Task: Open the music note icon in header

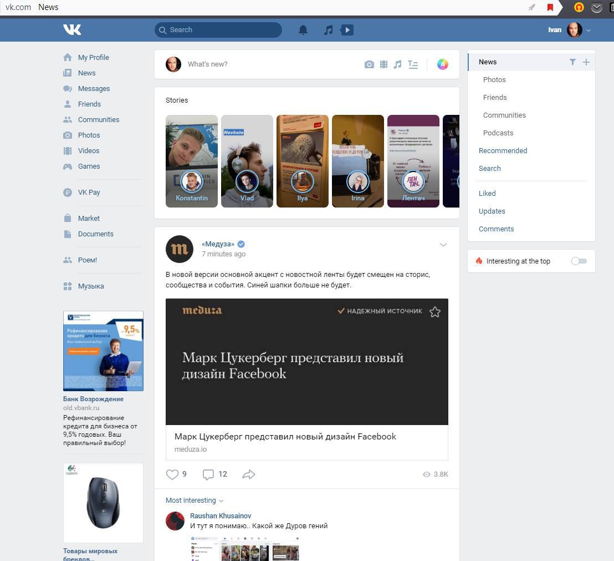Action: [x=329, y=30]
